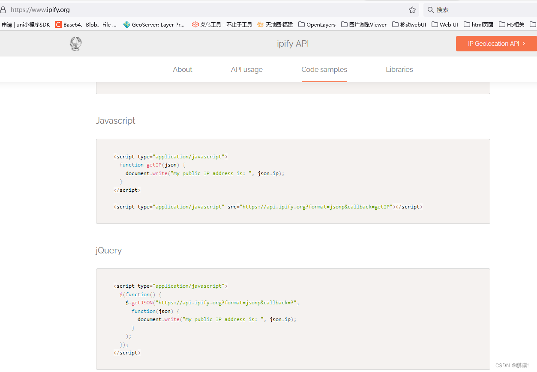Open the 图片浏览Viewer bookmark folder
The width and height of the screenshot is (537, 372).
point(364,25)
